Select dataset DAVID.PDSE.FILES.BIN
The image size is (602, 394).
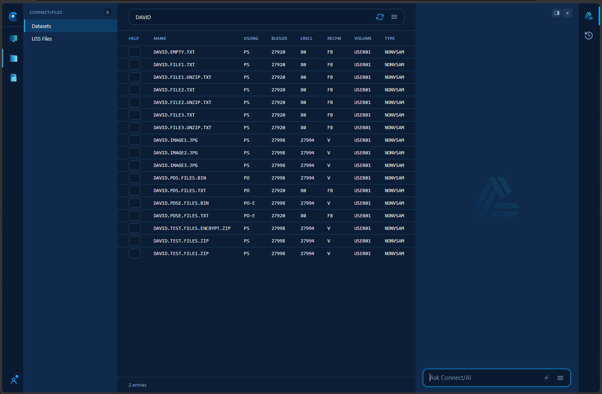point(181,203)
